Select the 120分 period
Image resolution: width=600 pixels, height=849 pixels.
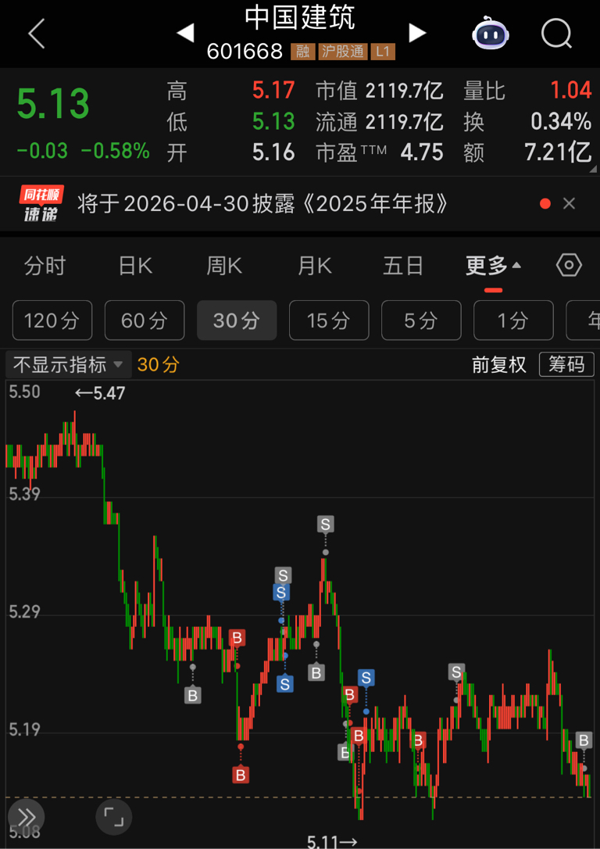coord(52,321)
